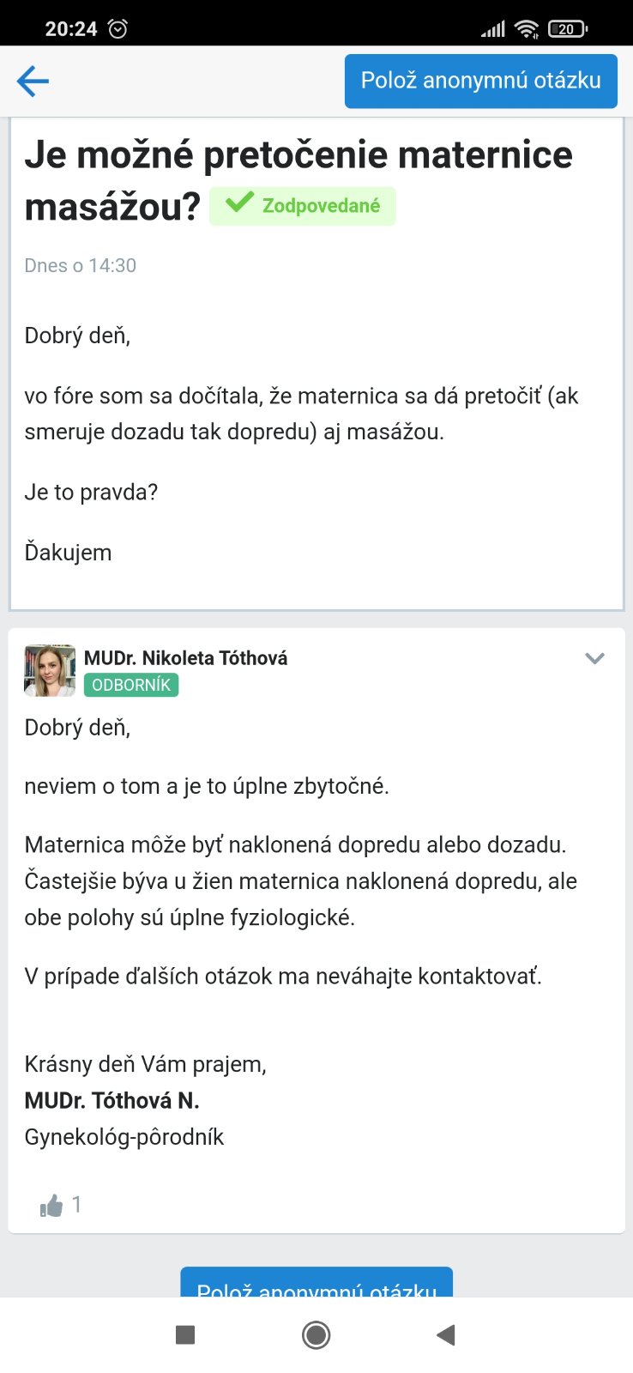This screenshot has height=1373, width=633.
Task: Tap the battery indicator in status bar
Action: coord(567,29)
